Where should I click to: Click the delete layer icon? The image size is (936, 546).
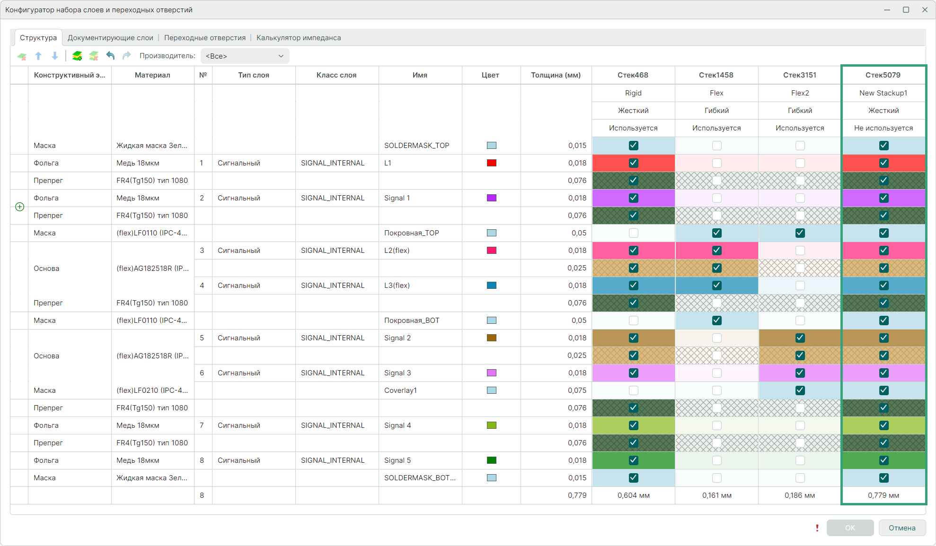point(22,56)
